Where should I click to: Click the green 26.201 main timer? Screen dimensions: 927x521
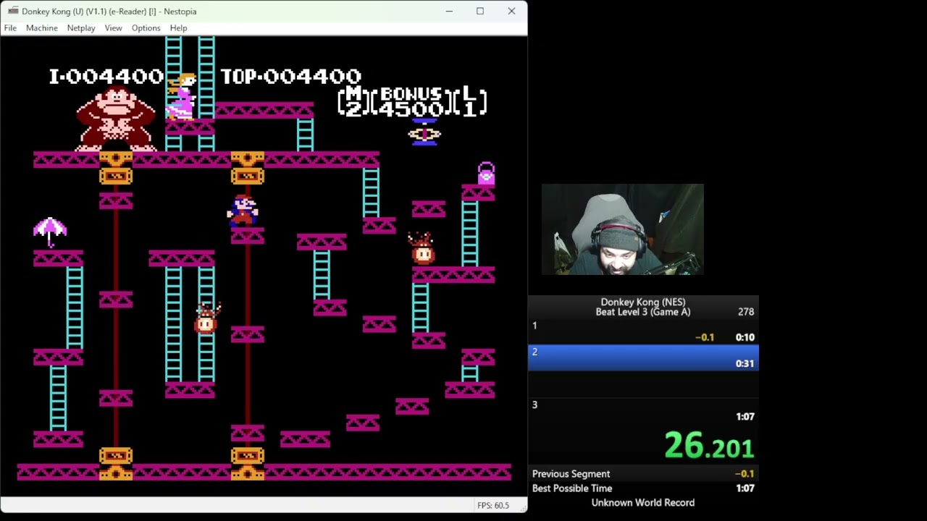[709, 446]
